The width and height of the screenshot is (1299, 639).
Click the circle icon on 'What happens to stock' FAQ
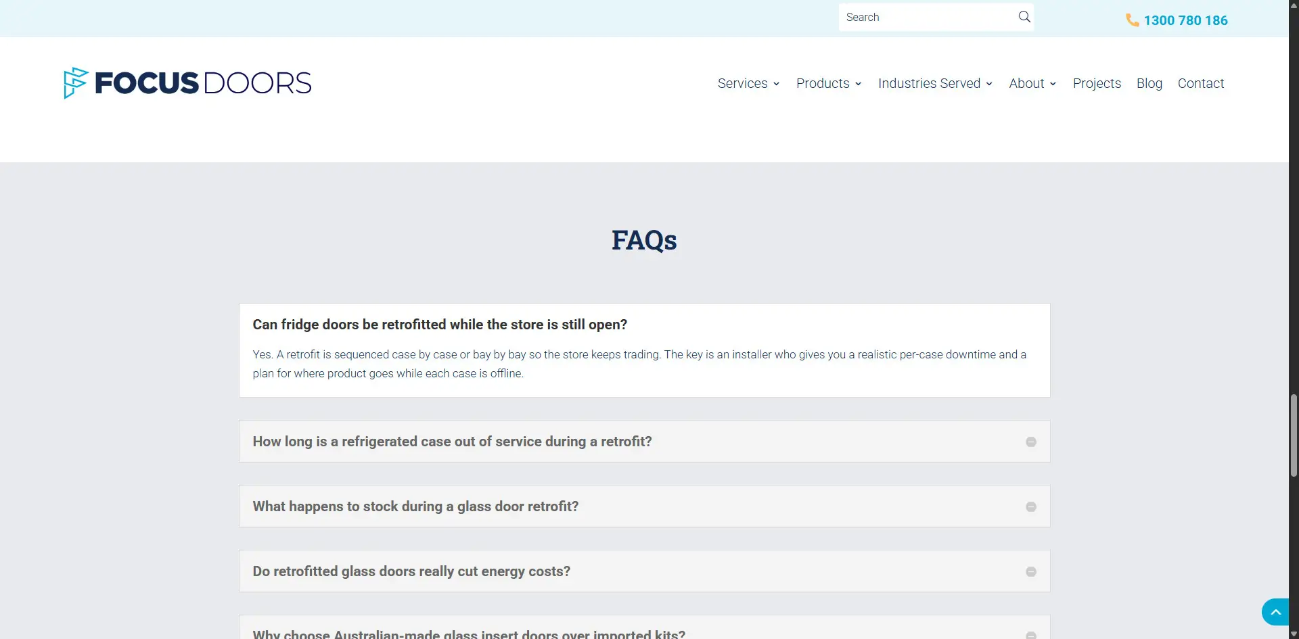click(x=1031, y=506)
